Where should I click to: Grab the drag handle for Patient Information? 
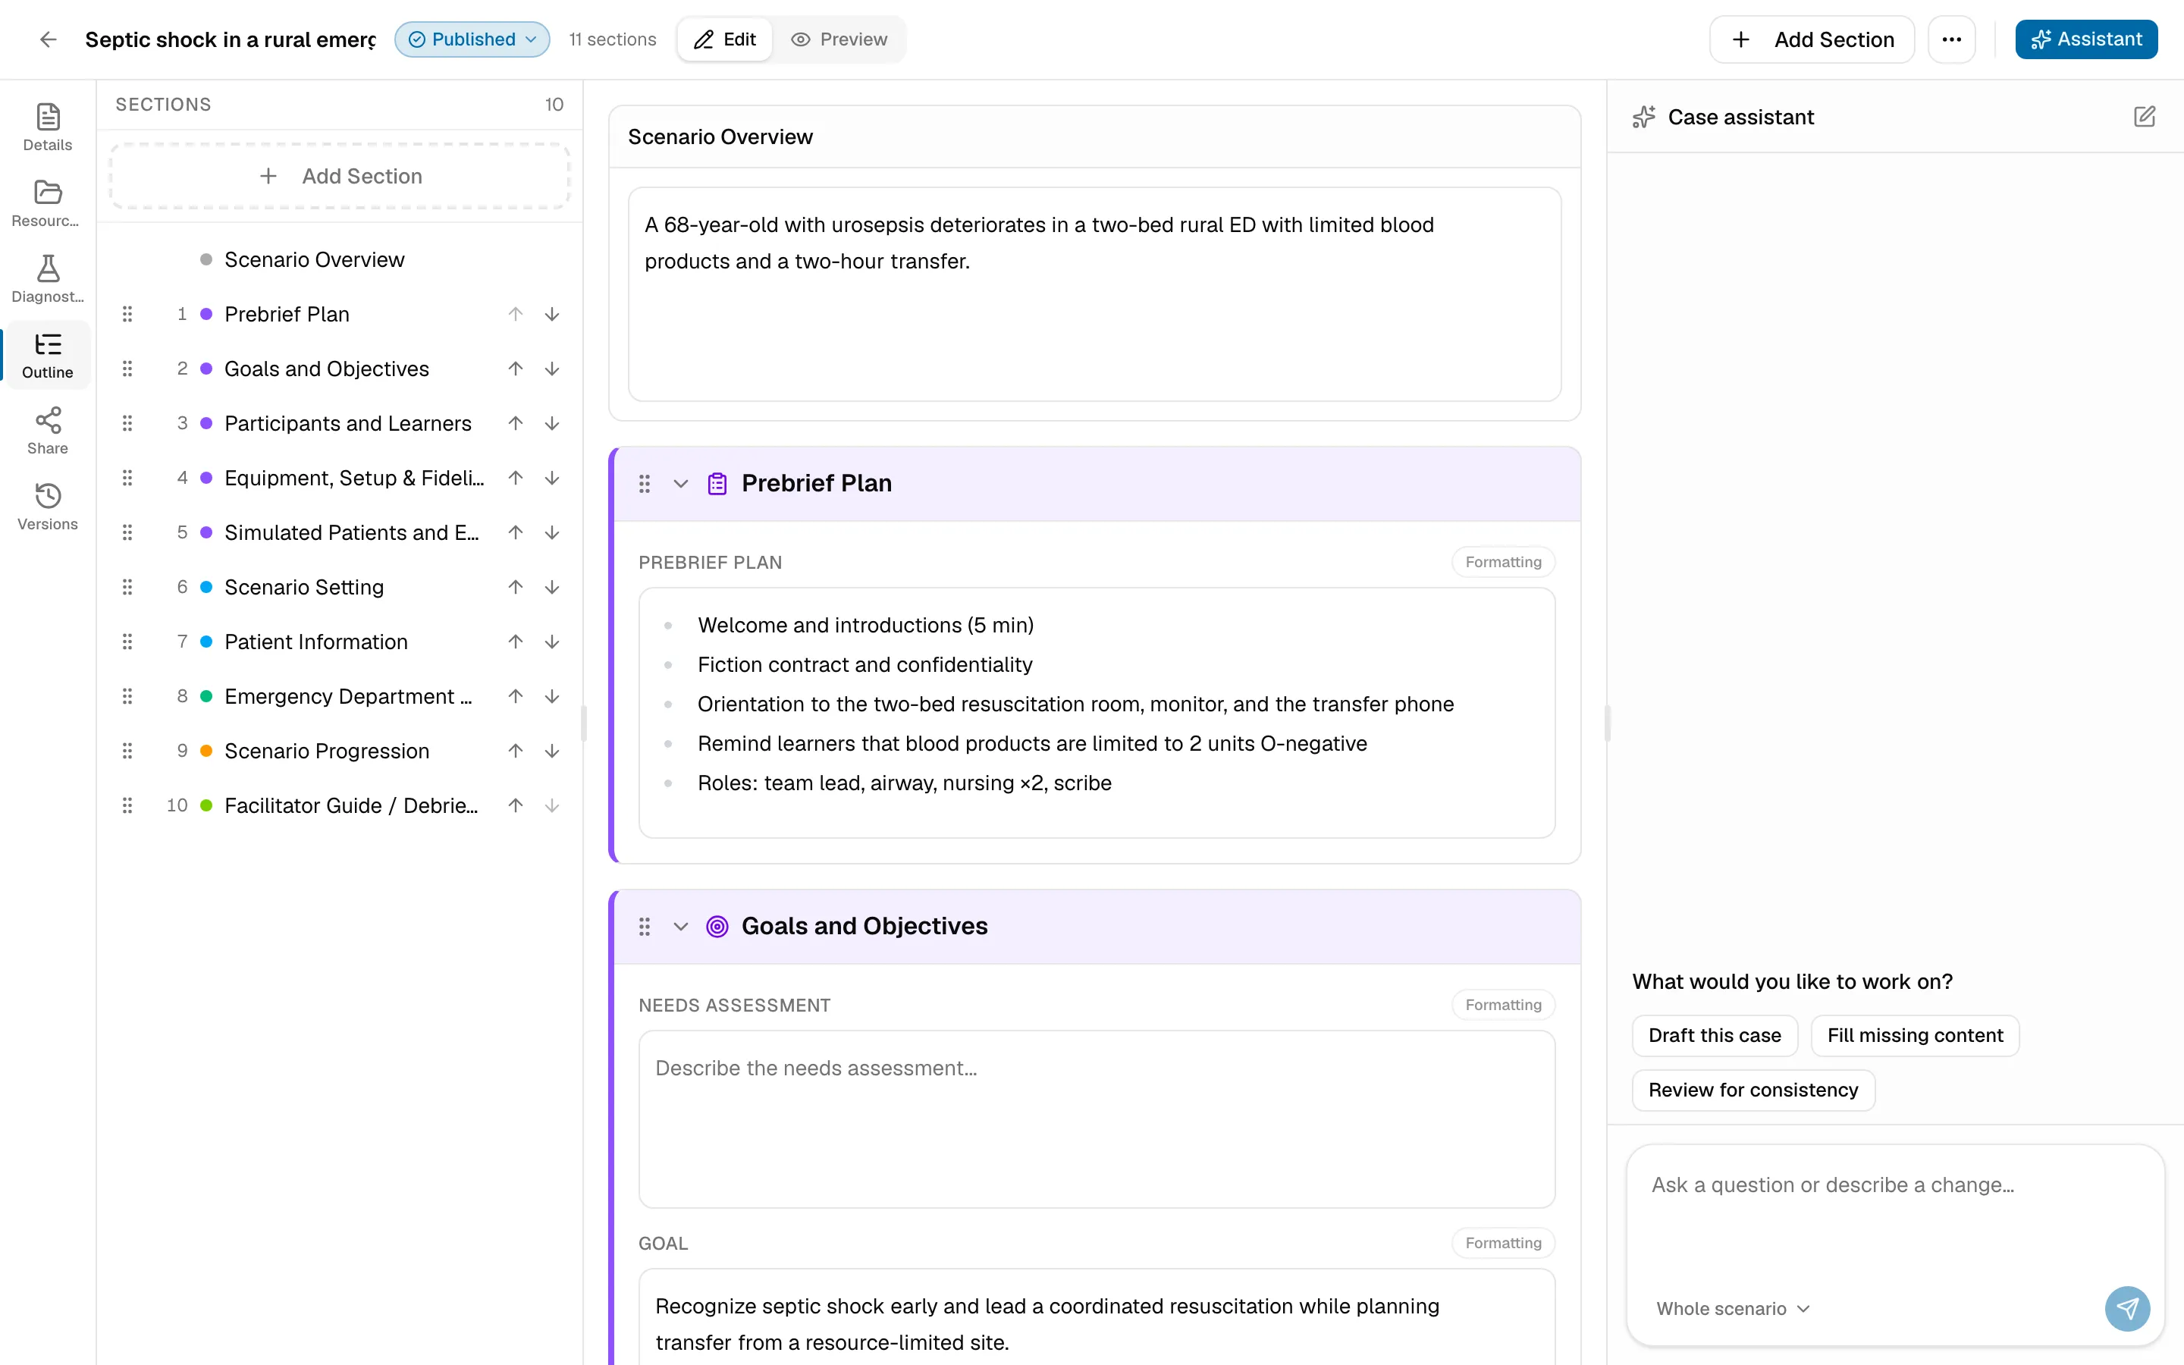(127, 642)
